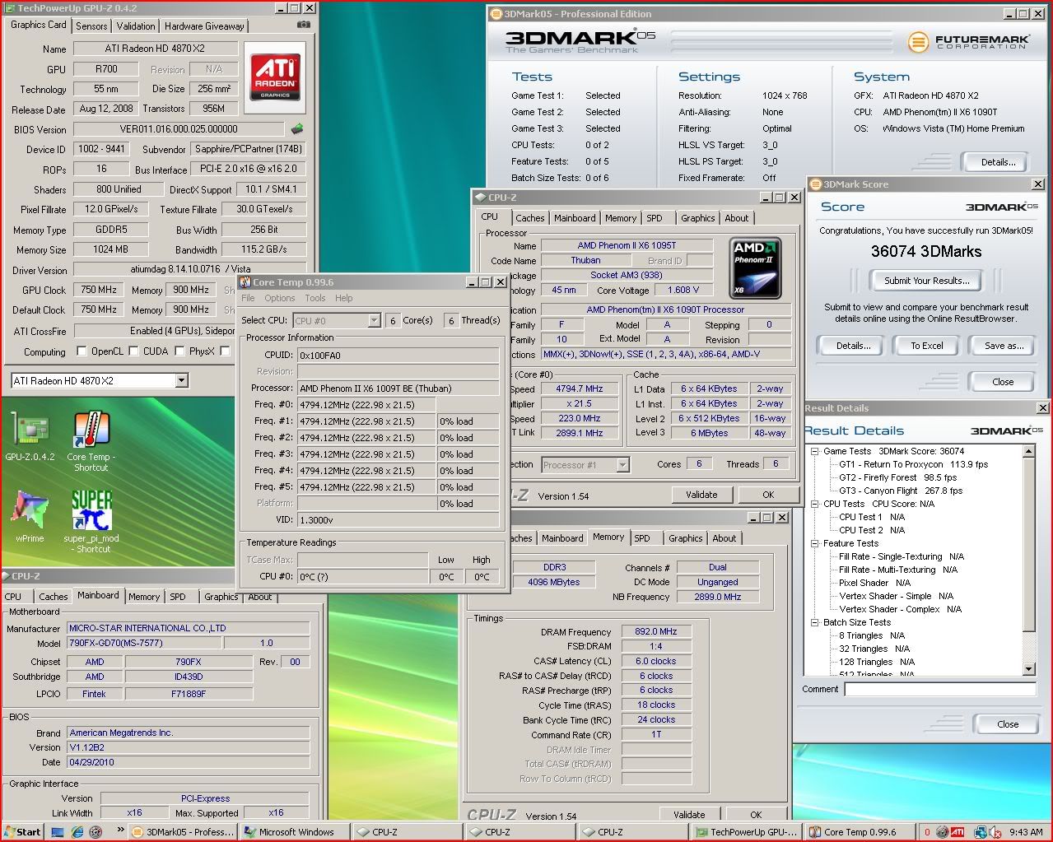Open the Help menu in Core Temp
Image resolution: width=1053 pixels, height=842 pixels.
pos(344,298)
